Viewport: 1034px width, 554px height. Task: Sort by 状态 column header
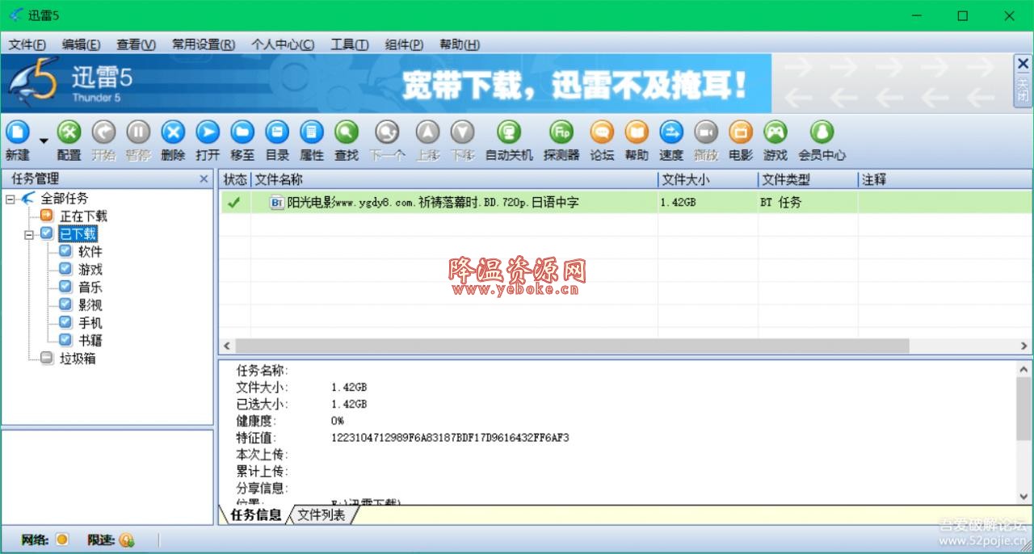[235, 179]
